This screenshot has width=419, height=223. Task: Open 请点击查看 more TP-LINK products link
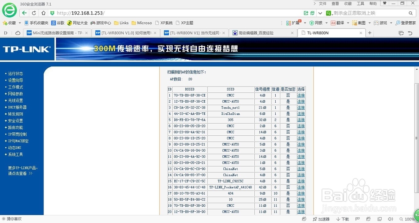[x=20, y=173]
